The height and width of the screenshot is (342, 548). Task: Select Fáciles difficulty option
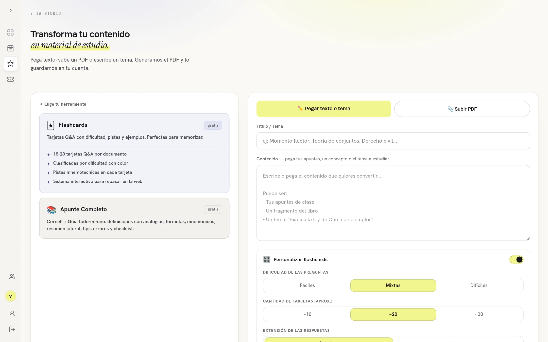click(x=307, y=286)
